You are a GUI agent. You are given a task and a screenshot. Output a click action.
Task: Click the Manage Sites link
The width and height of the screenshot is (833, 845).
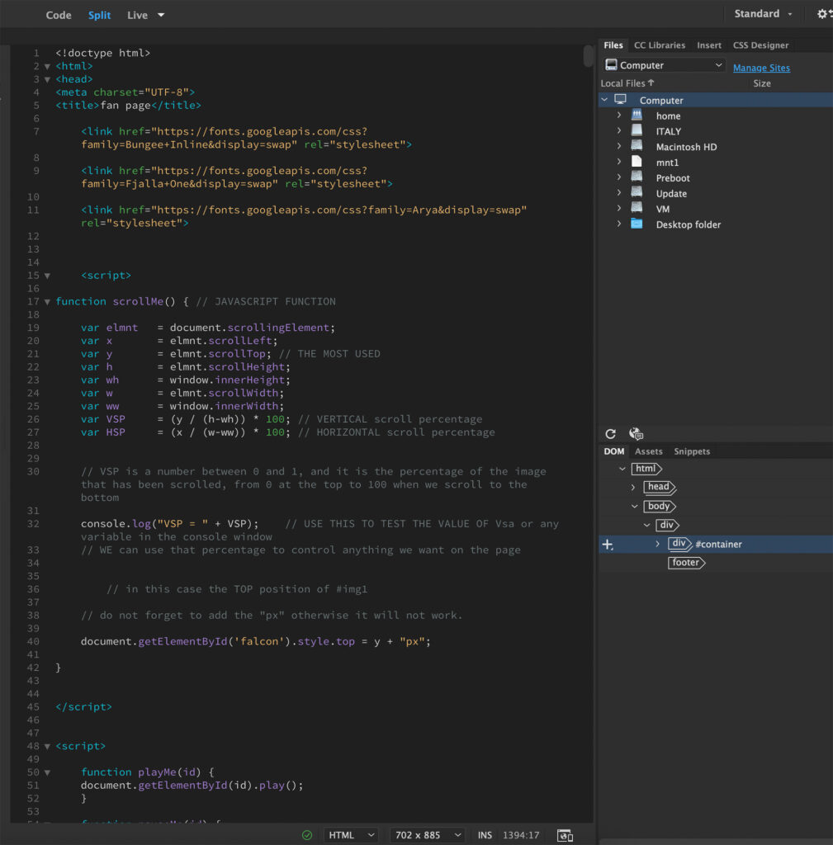760,67
